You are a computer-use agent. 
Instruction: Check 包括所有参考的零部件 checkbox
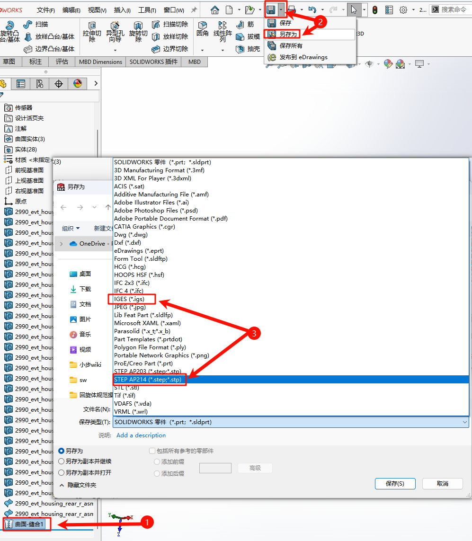tap(152, 451)
